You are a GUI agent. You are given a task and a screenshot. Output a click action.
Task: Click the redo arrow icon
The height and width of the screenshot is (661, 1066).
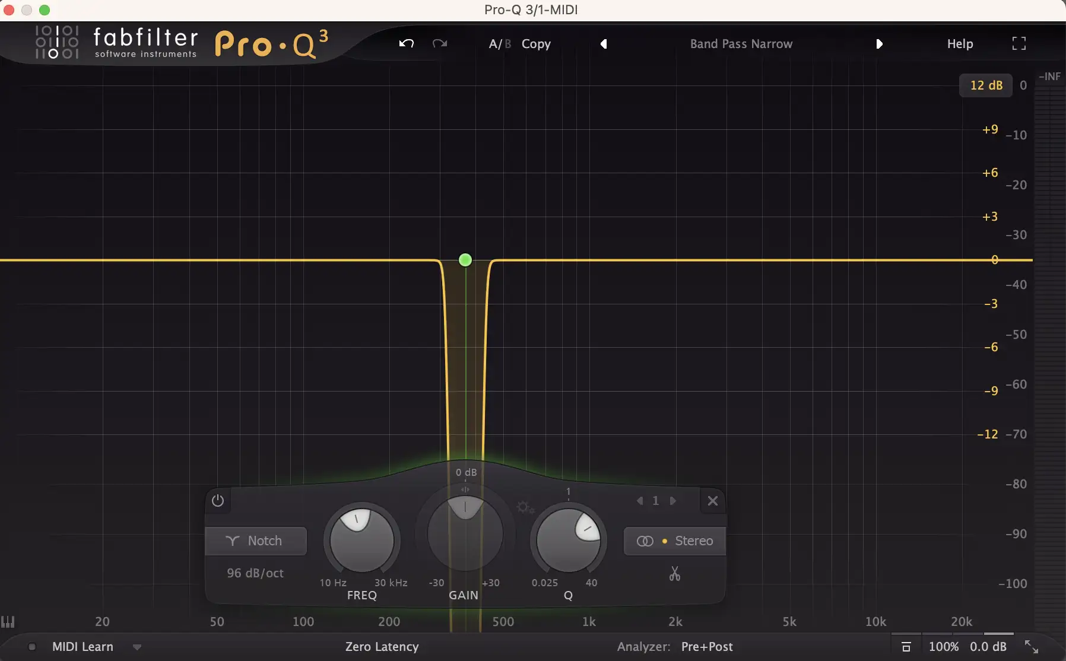click(x=440, y=43)
